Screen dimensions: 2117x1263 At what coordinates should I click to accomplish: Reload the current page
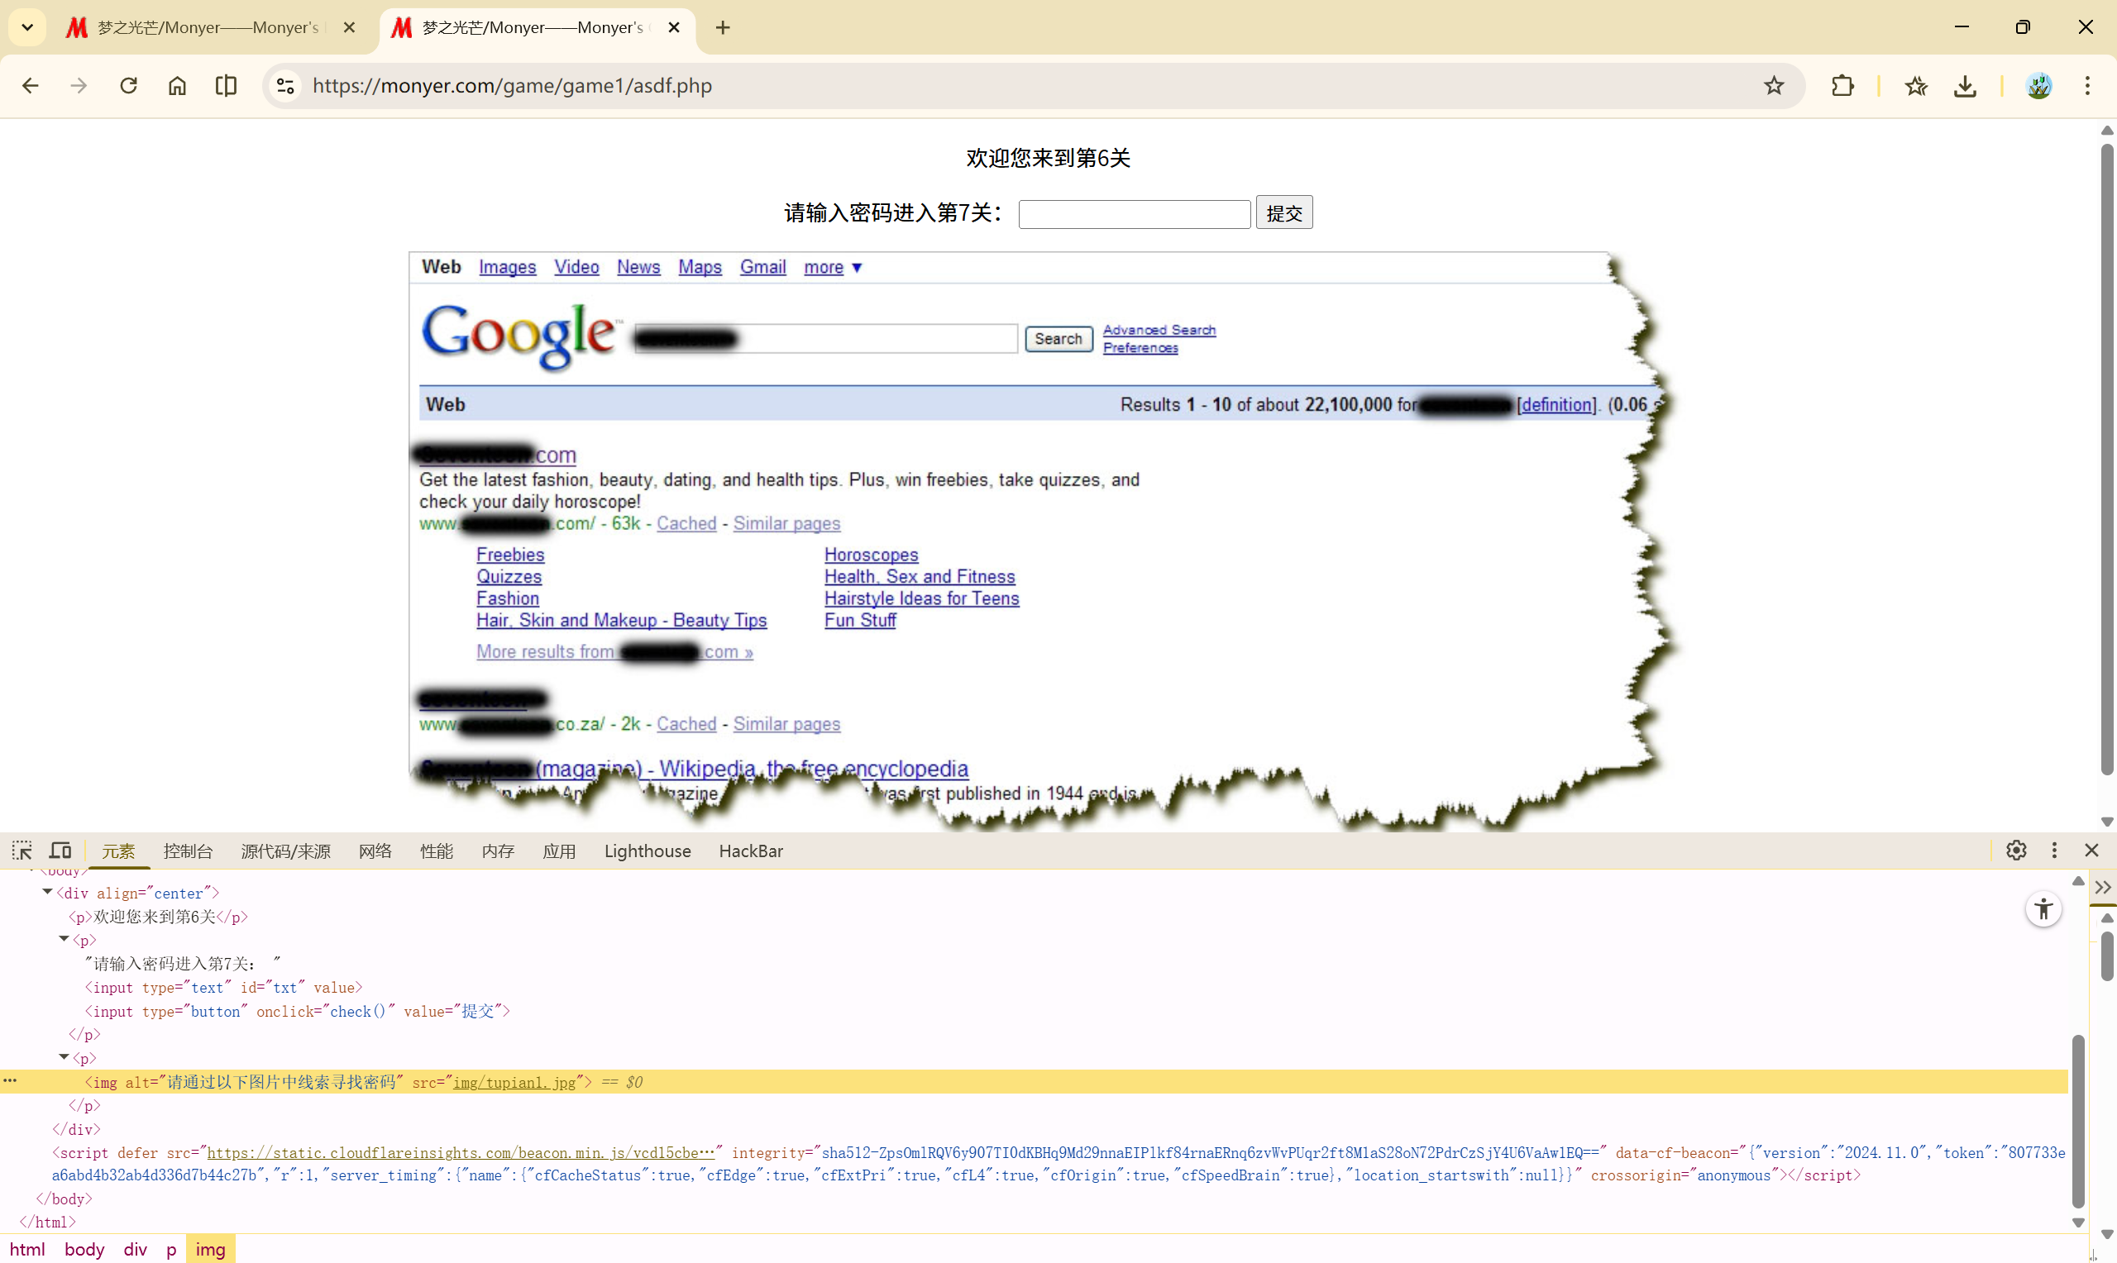pyautogui.click(x=128, y=86)
